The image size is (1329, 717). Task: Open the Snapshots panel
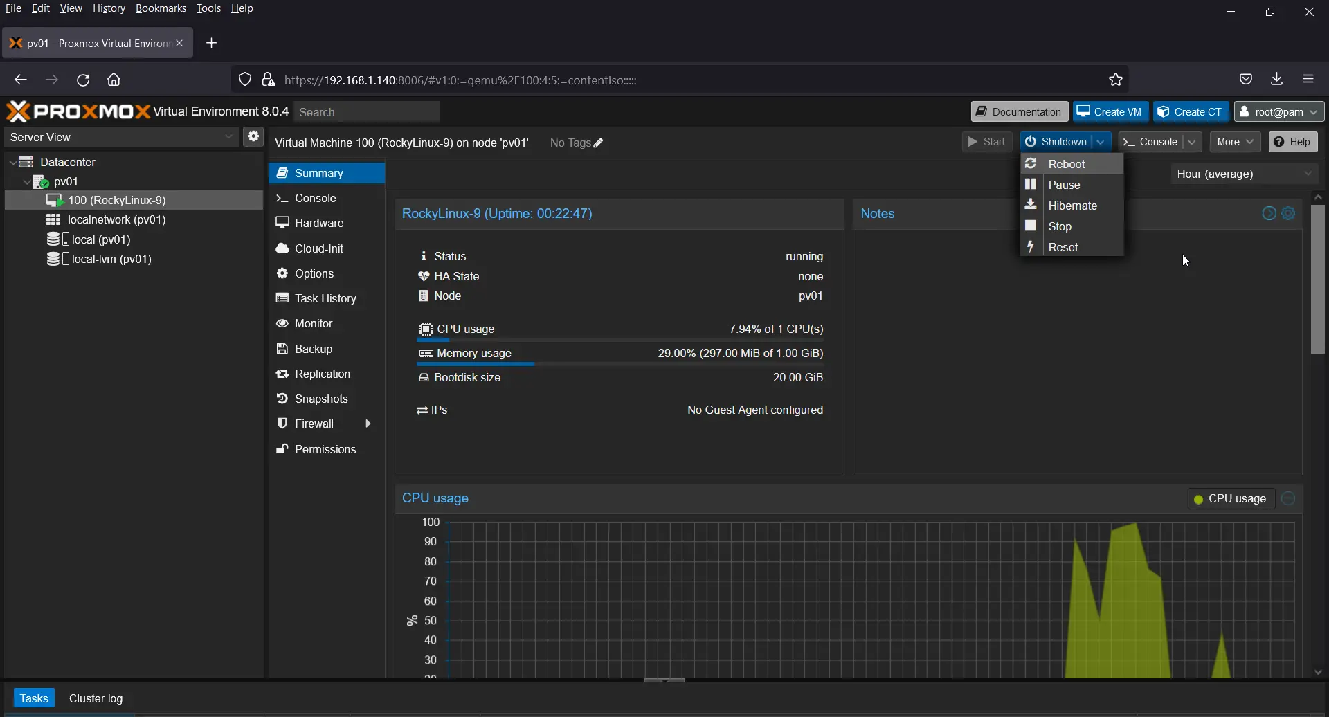click(x=326, y=399)
